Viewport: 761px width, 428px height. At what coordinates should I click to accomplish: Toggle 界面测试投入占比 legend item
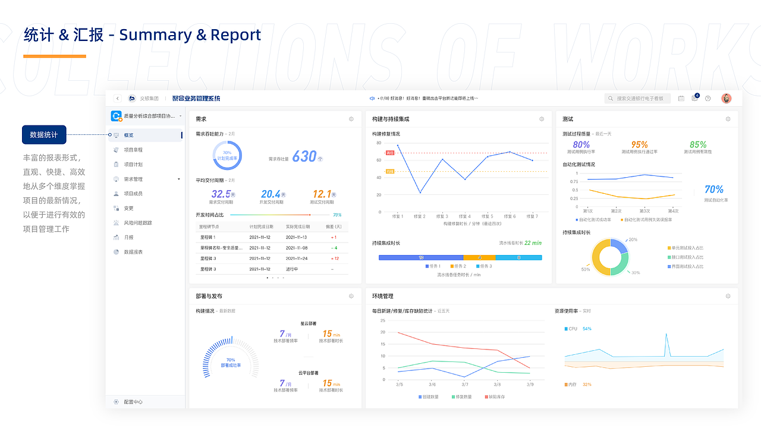[x=685, y=266]
